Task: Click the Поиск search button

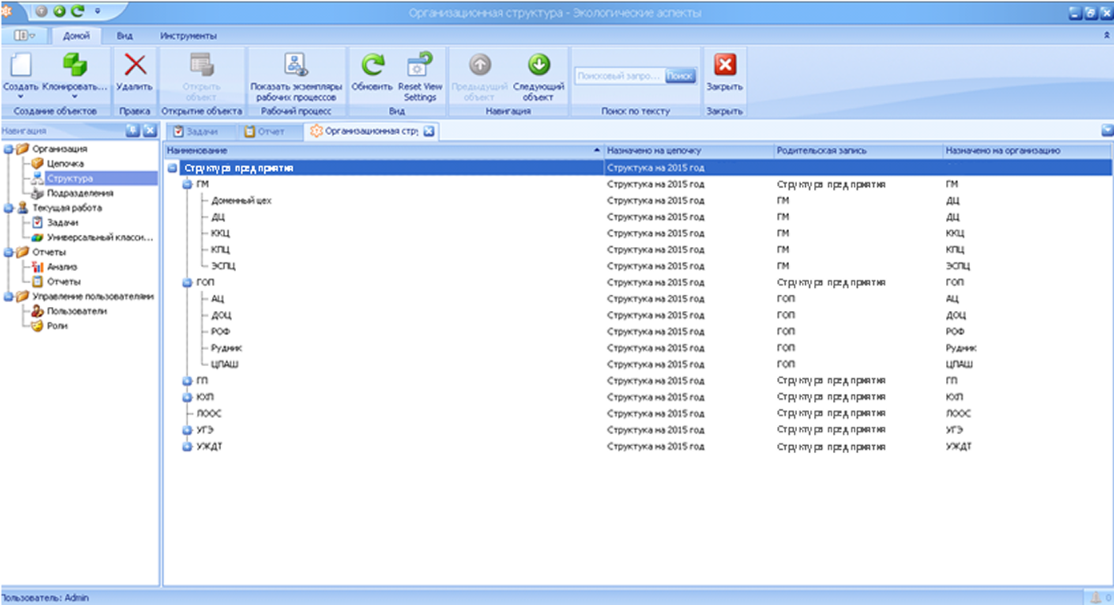Action: 679,76
